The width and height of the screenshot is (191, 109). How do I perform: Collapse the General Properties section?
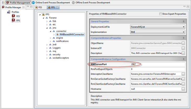[x=184, y=21]
